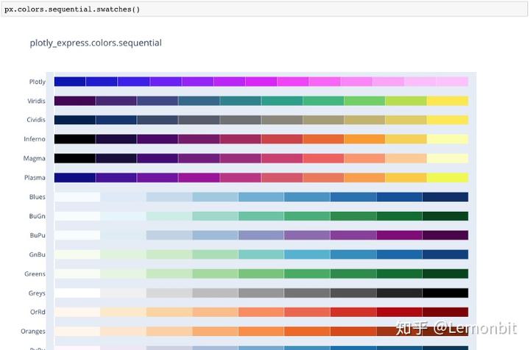Click the darkest blue swatch in Plotly row
This screenshot has width=530, height=350.
70,82
